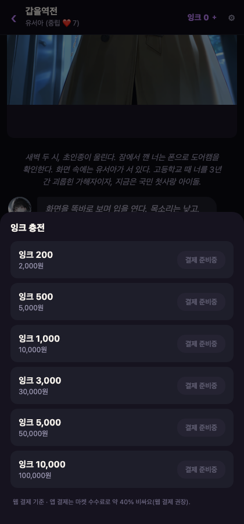Select the 잉크 10,000 package row

click(x=122, y=469)
